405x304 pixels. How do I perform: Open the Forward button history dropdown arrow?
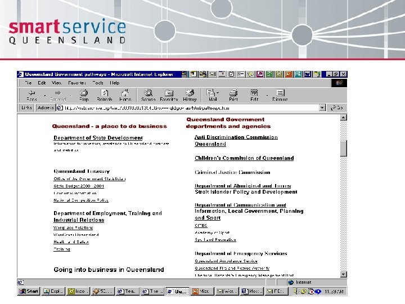click(x=71, y=96)
